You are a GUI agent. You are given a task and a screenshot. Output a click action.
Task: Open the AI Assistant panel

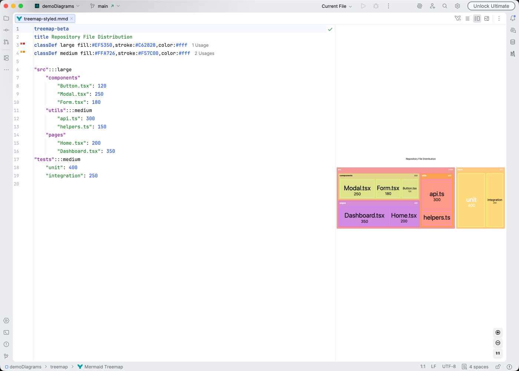tap(513, 30)
